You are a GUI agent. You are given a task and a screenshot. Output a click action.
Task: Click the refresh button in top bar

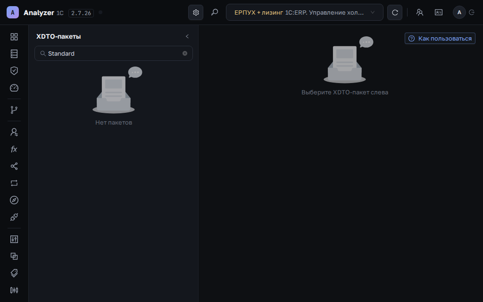pos(395,12)
